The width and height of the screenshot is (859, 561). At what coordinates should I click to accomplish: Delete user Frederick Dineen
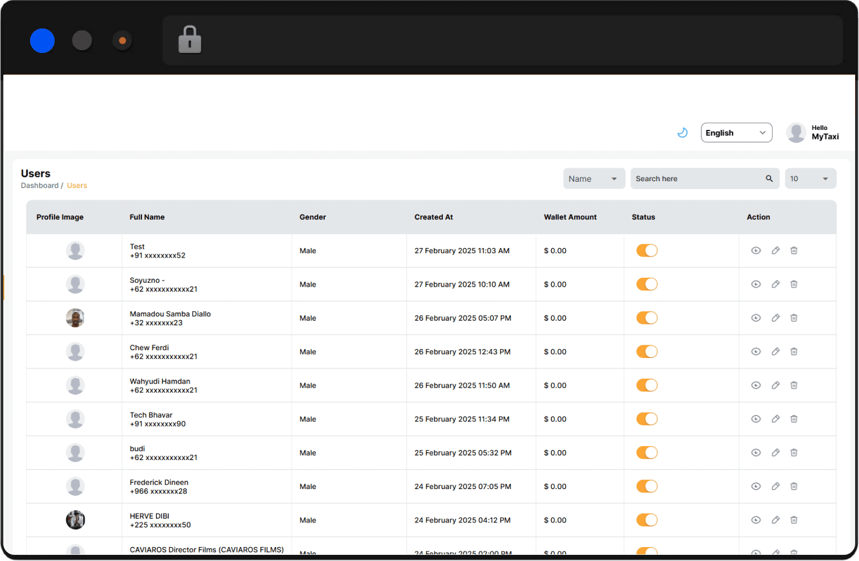pos(794,487)
